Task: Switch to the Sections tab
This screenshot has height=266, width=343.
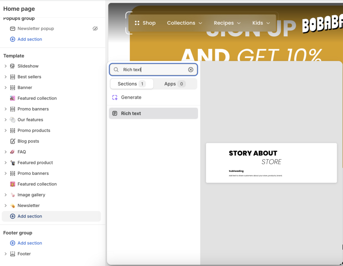Action: (132, 84)
